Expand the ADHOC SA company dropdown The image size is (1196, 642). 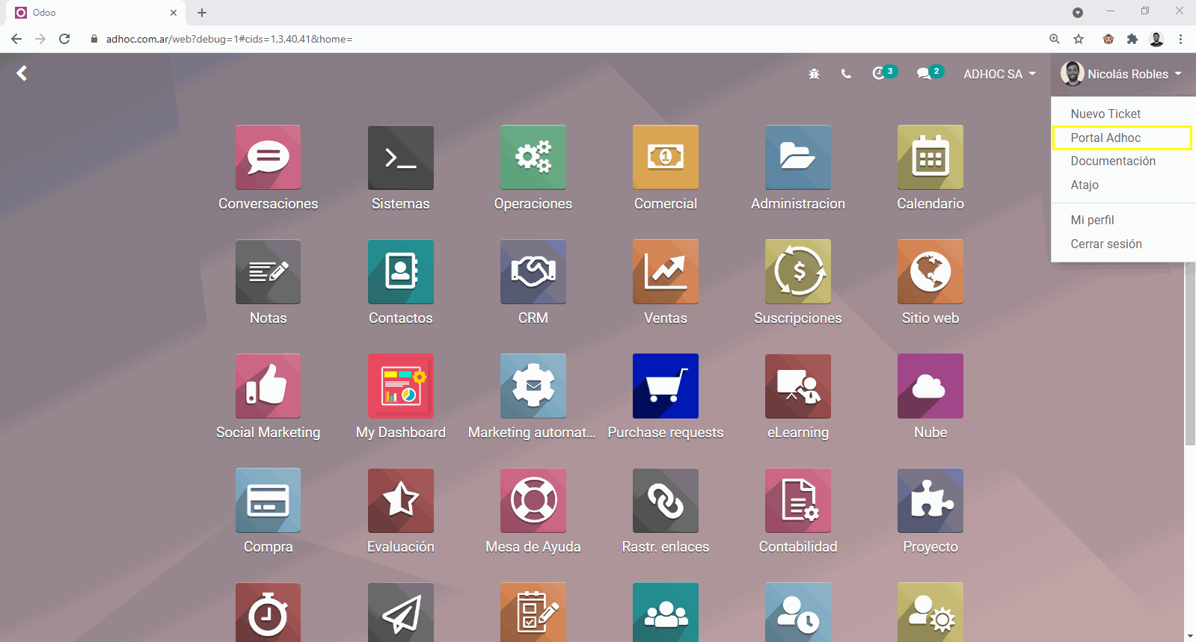[999, 74]
